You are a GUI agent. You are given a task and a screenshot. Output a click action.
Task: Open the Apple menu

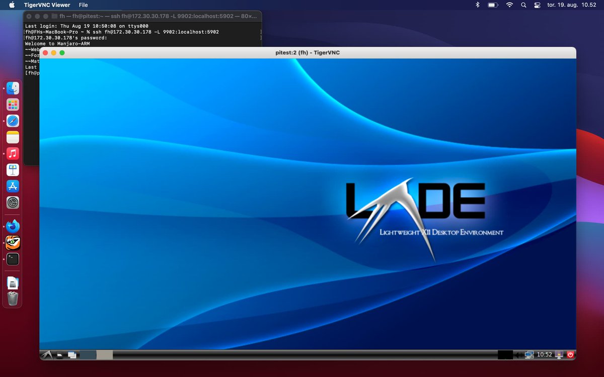pos(12,5)
